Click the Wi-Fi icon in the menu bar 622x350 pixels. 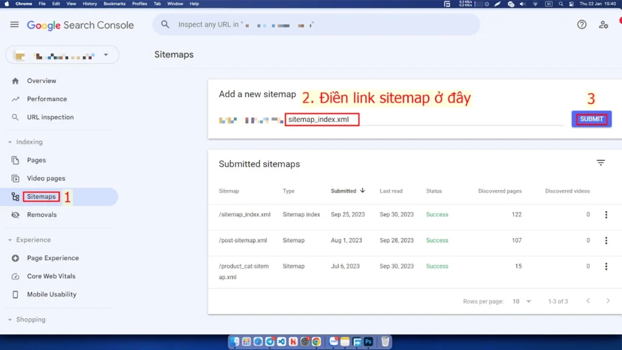tap(534, 4)
